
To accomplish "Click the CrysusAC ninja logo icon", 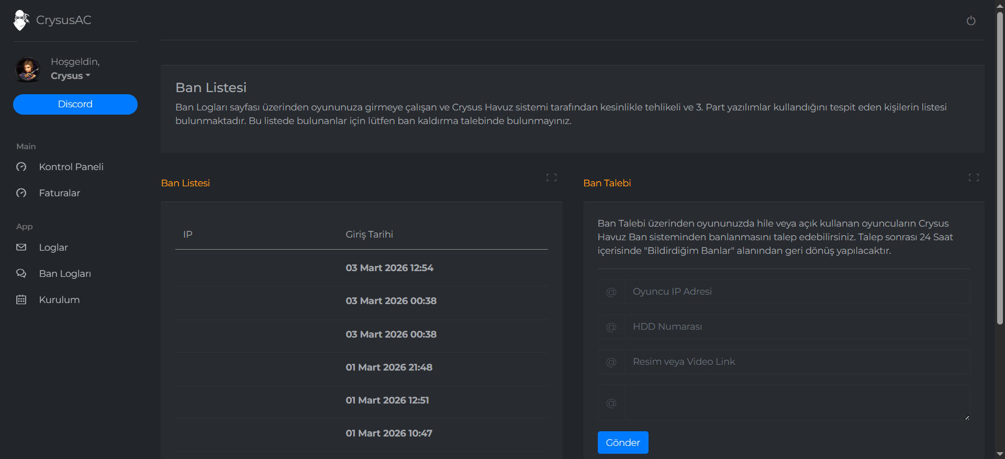I will pos(21,20).
